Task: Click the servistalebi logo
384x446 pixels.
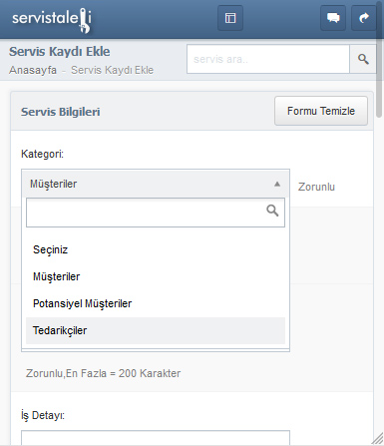Action: pos(52,20)
